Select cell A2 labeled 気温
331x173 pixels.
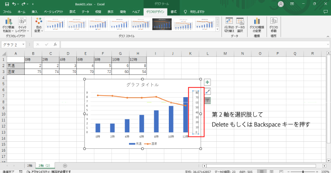16,65
